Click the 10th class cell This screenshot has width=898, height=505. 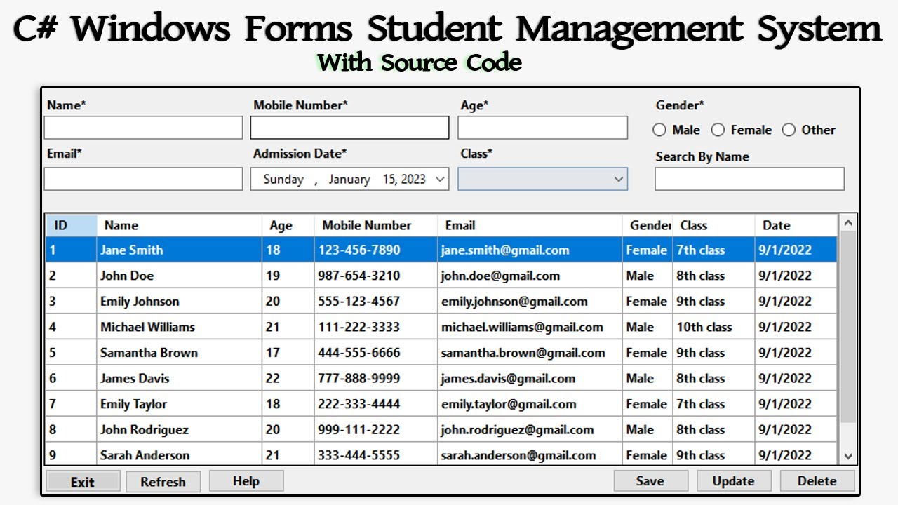tap(713, 327)
